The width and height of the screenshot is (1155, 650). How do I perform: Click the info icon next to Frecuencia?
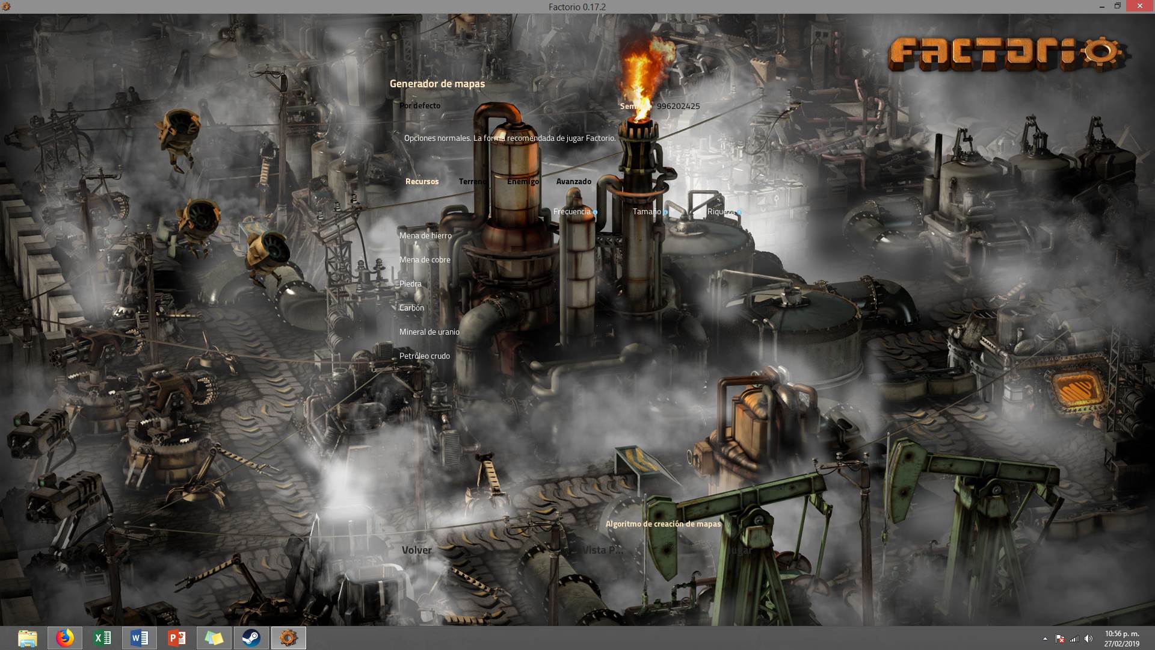[595, 212]
